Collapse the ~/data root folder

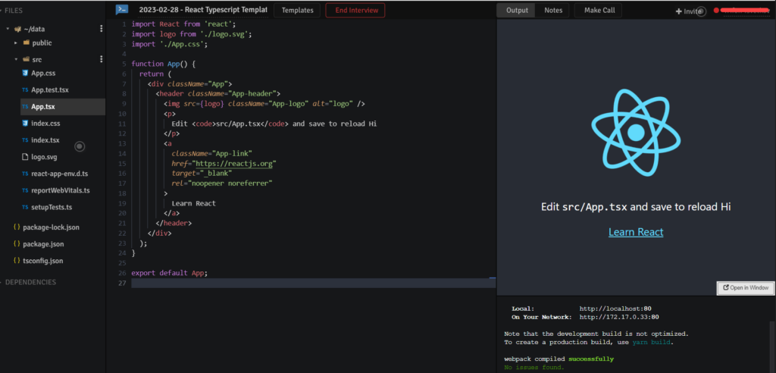[8, 30]
